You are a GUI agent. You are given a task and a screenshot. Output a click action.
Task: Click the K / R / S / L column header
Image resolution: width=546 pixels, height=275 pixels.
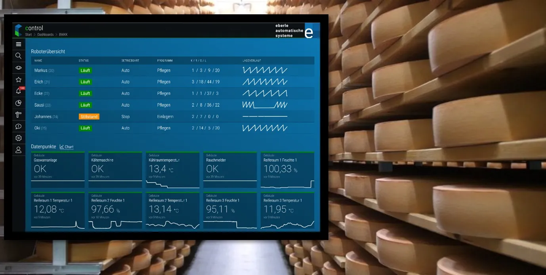coord(199,61)
